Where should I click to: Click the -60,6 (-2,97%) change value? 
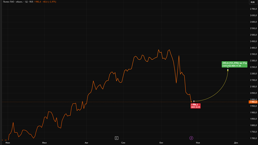point(49,2)
